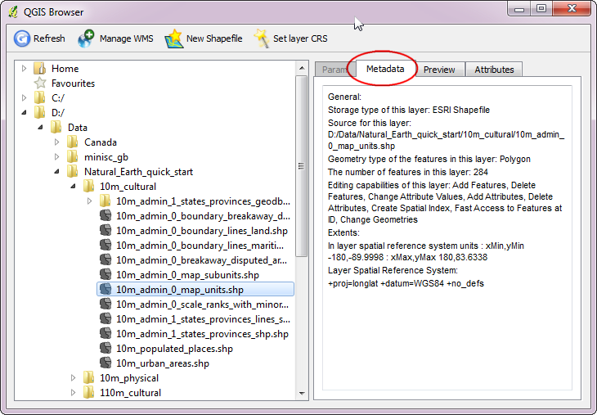This screenshot has width=597, height=415.
Task: Click the Canada folder icon
Action: [x=72, y=142]
